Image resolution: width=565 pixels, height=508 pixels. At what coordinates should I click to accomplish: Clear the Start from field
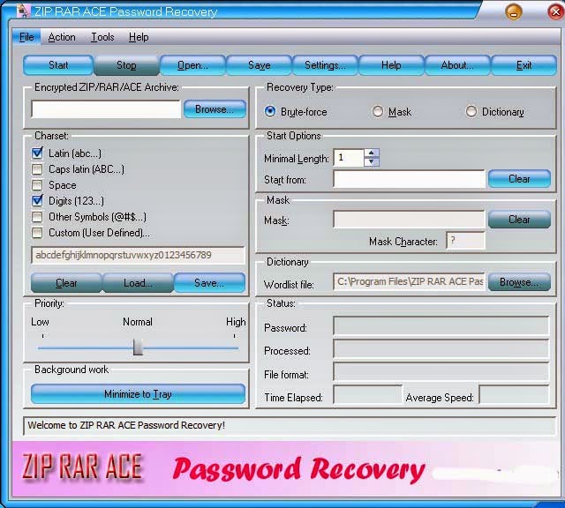pyautogui.click(x=519, y=179)
